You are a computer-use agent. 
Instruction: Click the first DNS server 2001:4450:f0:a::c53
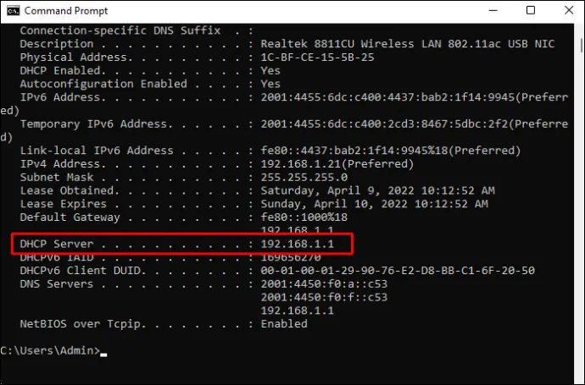coord(324,284)
